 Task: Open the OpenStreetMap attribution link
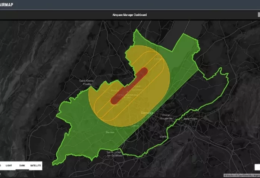pos(245,175)
